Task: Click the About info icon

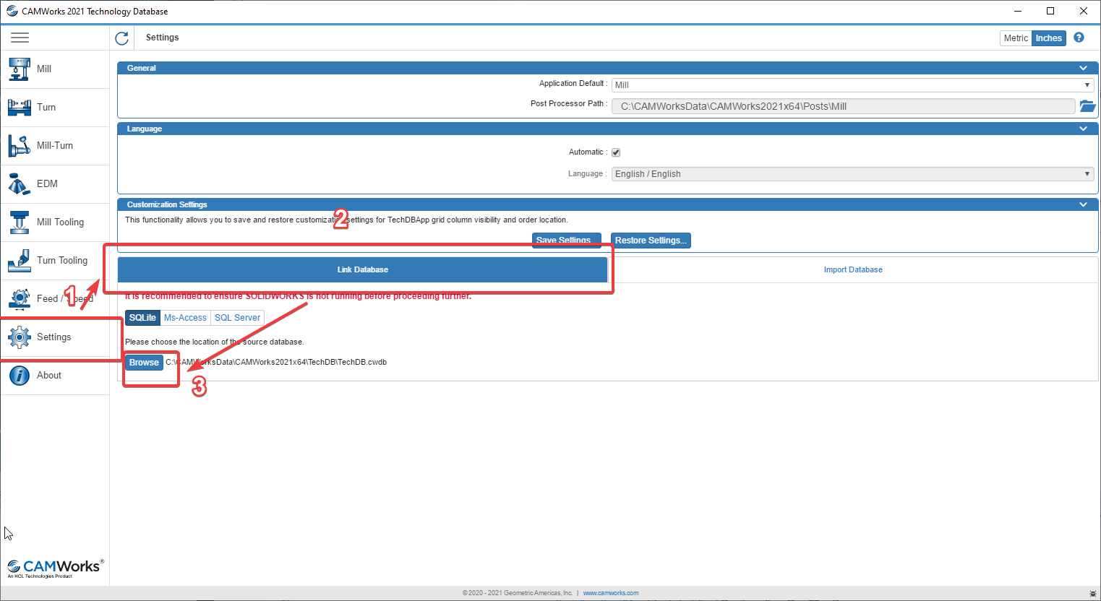Action: 20,376
